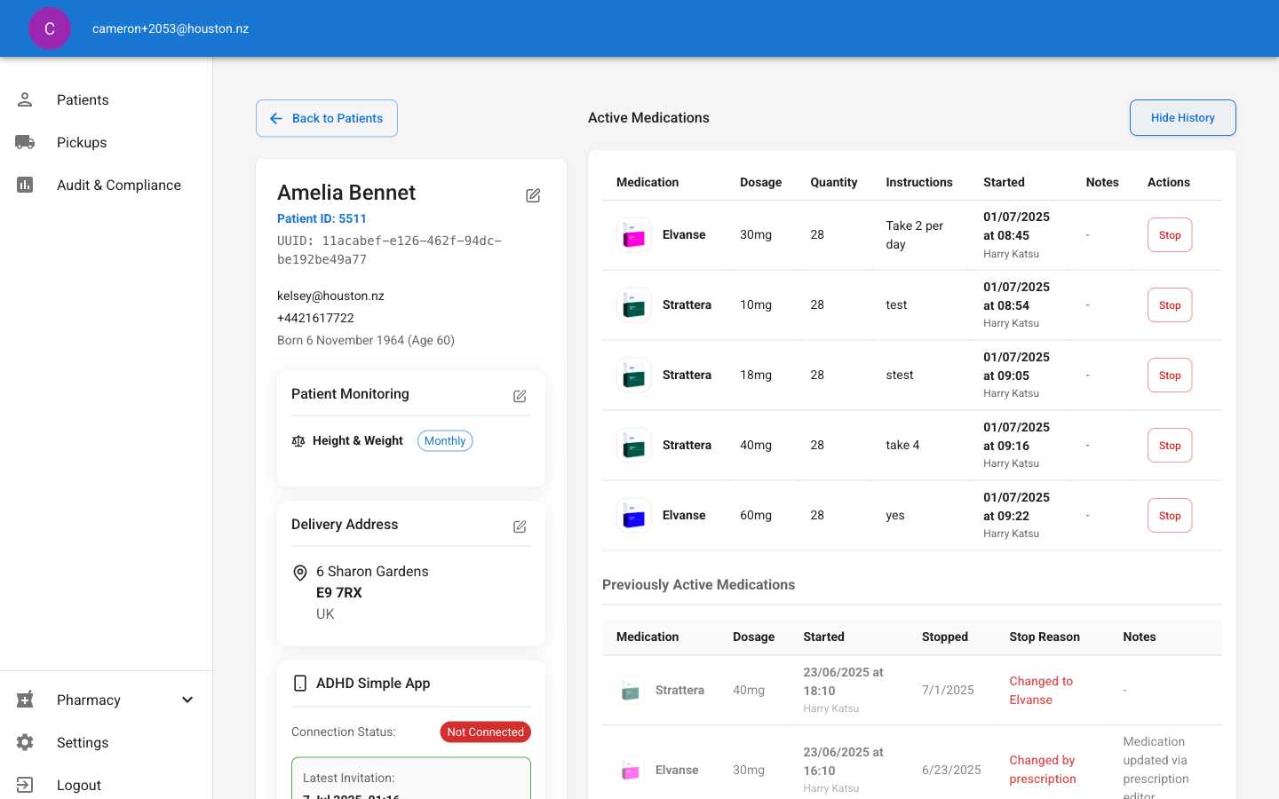Stop Elvanse 30mg medication
Image resolution: width=1279 pixels, height=799 pixels.
1170,235
